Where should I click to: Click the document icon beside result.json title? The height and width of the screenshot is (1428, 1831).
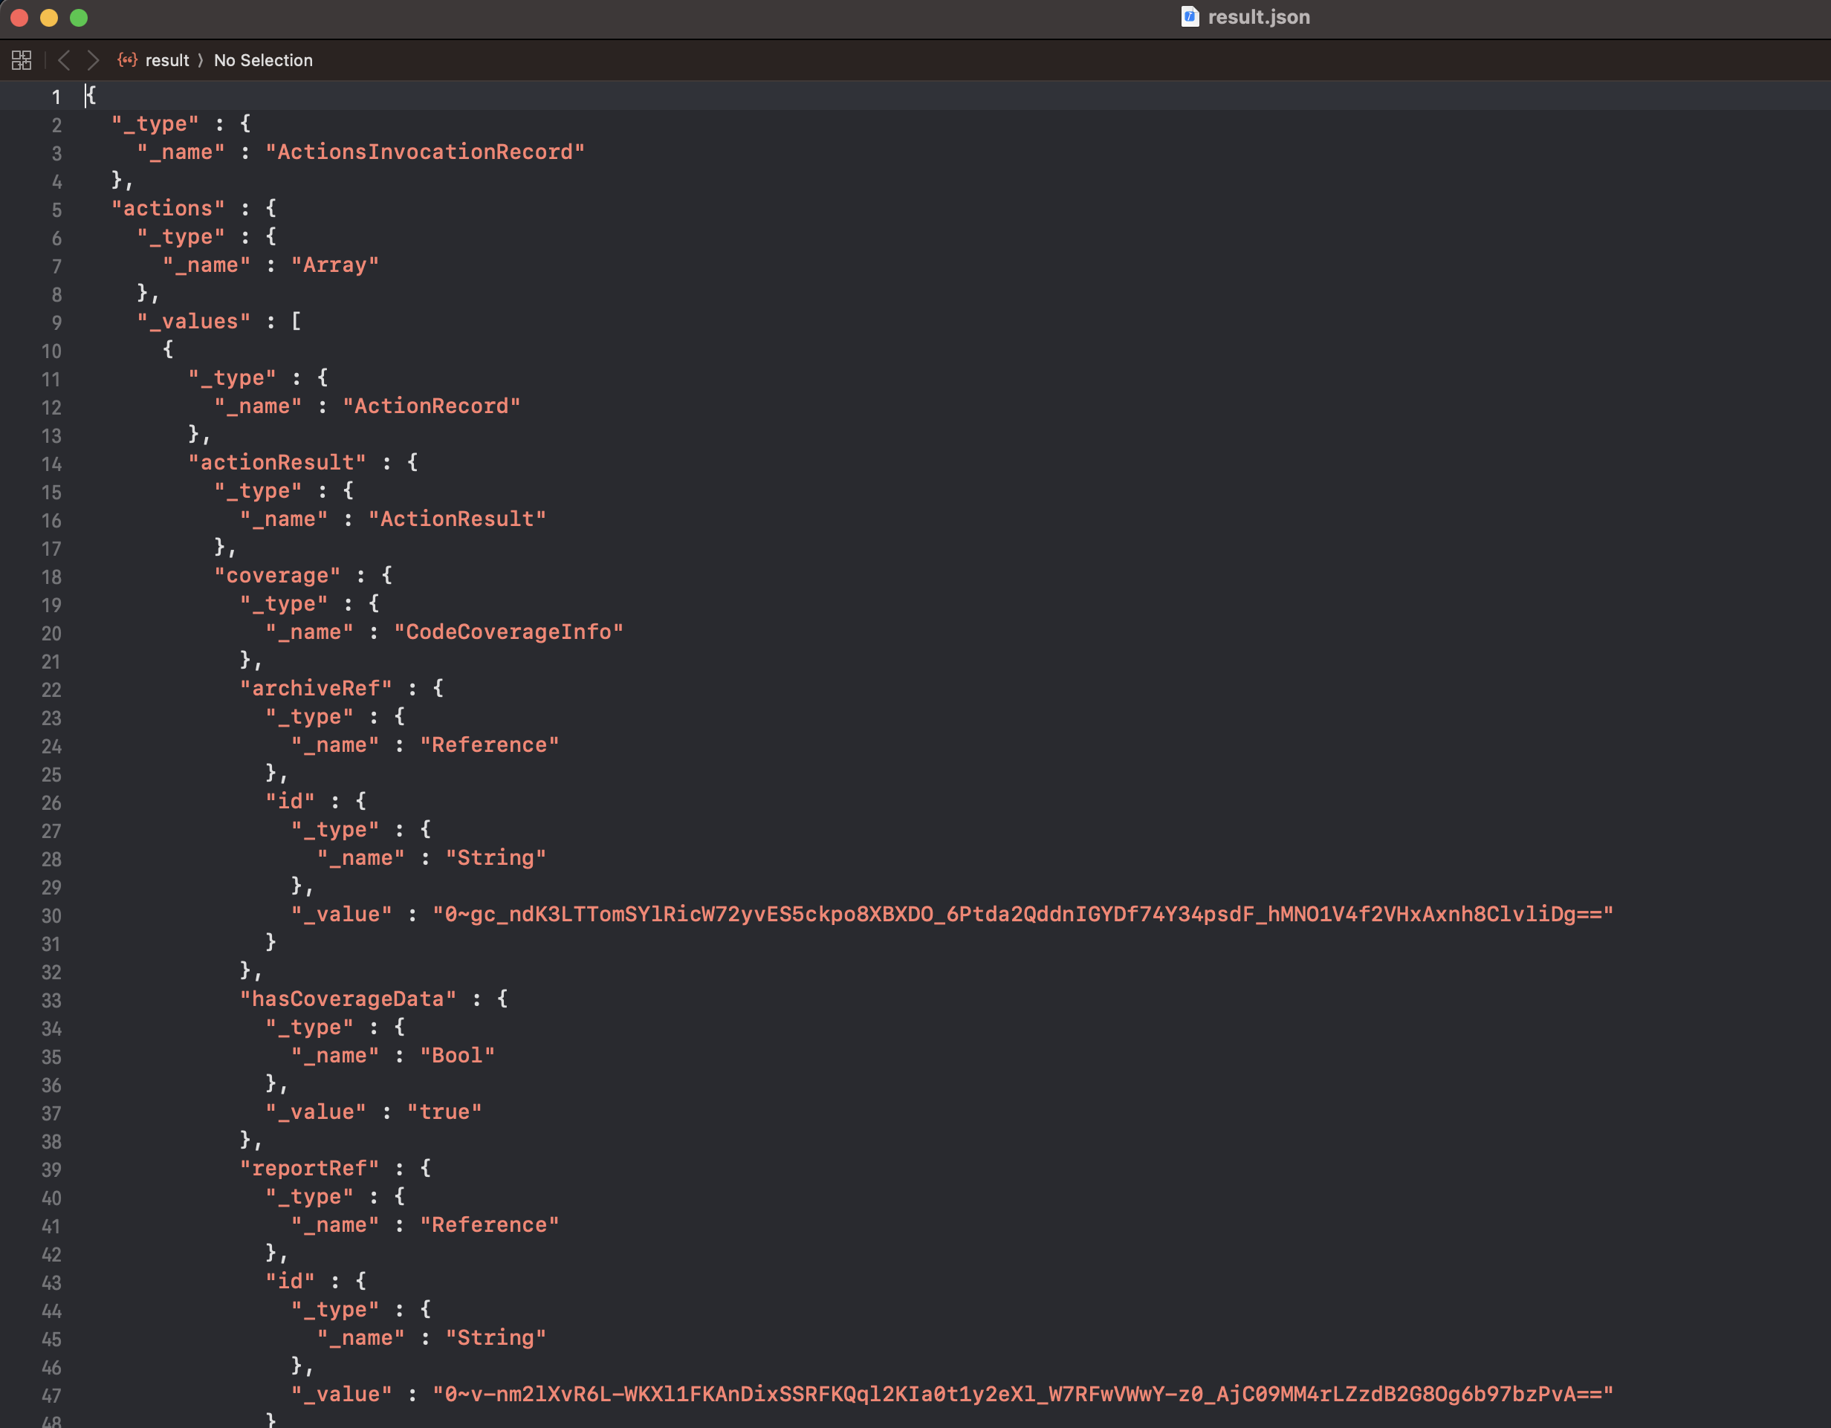click(x=1189, y=17)
